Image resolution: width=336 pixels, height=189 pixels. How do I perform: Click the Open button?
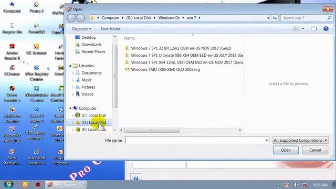[286, 150]
